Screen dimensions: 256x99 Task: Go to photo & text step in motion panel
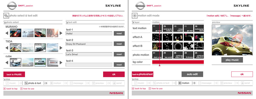pyautogui.click(x=161, y=83)
